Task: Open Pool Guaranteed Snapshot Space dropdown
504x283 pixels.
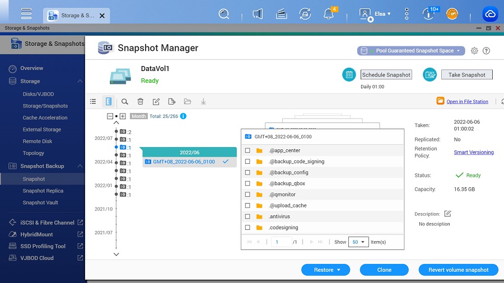Action: [411, 51]
